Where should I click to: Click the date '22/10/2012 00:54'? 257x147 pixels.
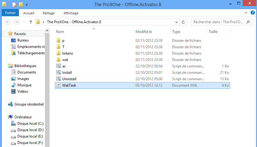(149, 66)
